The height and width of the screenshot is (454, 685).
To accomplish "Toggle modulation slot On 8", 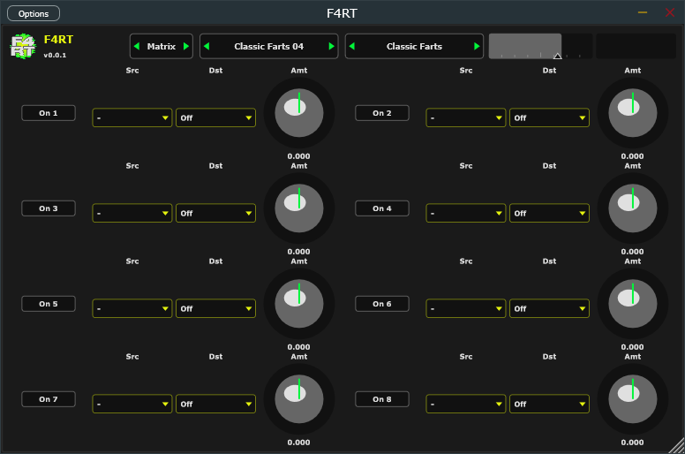I will click(x=382, y=399).
